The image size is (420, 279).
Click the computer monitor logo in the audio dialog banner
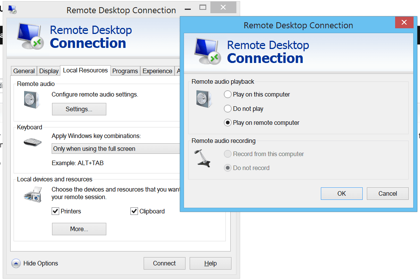pyautogui.click(x=208, y=51)
